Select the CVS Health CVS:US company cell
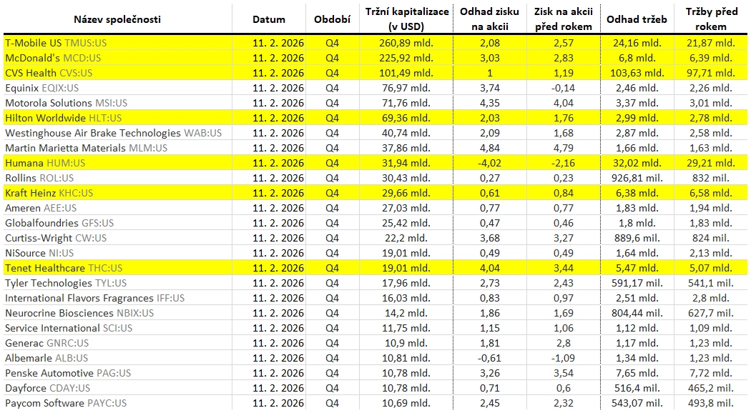 [x=49, y=73]
